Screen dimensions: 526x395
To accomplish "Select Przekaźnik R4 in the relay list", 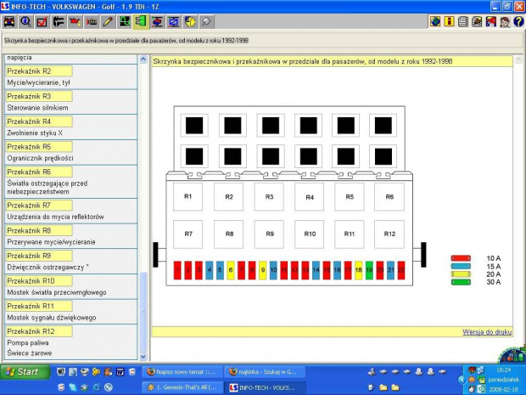I will pos(38,121).
